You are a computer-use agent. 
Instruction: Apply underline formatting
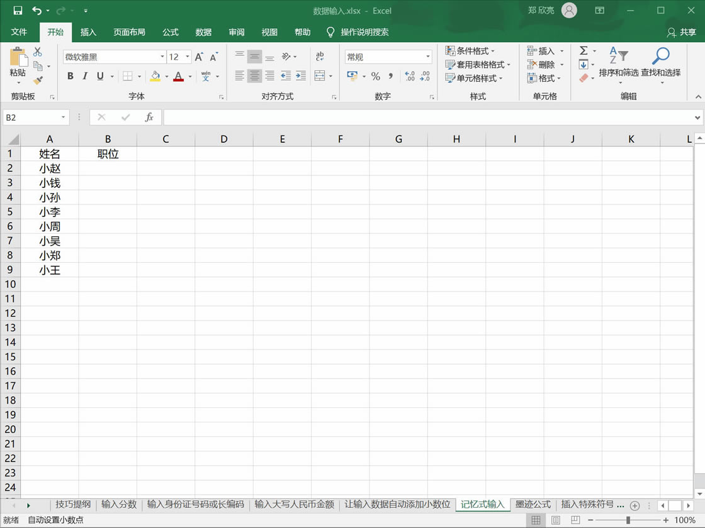point(99,76)
